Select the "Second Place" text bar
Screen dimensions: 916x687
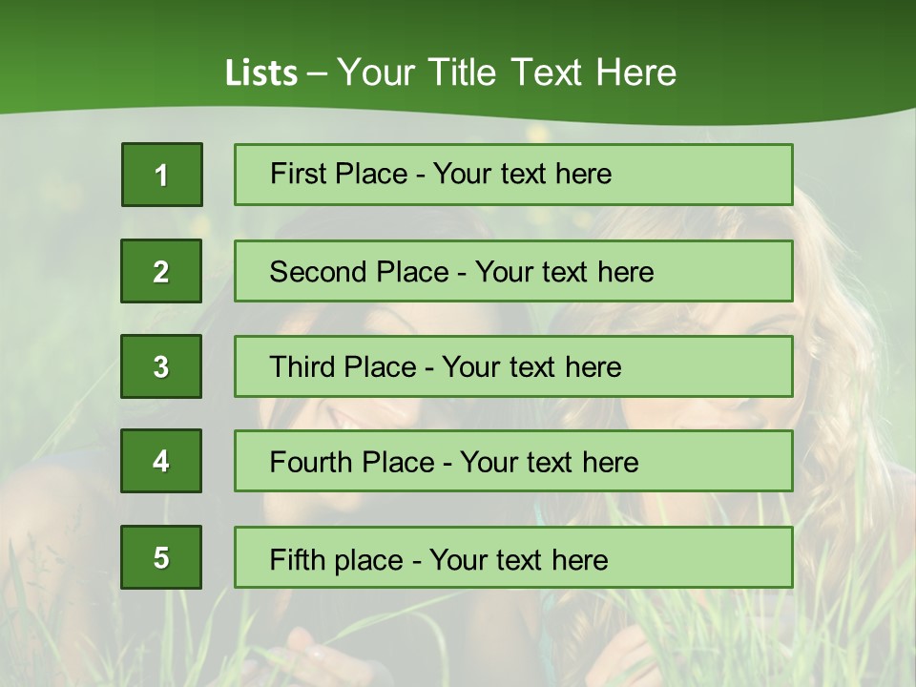(x=513, y=271)
